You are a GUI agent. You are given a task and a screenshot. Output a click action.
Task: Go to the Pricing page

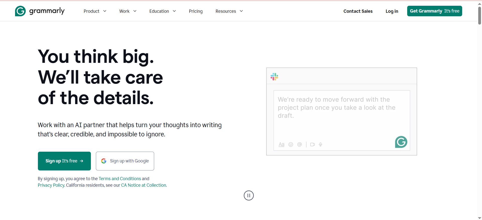tap(196, 11)
